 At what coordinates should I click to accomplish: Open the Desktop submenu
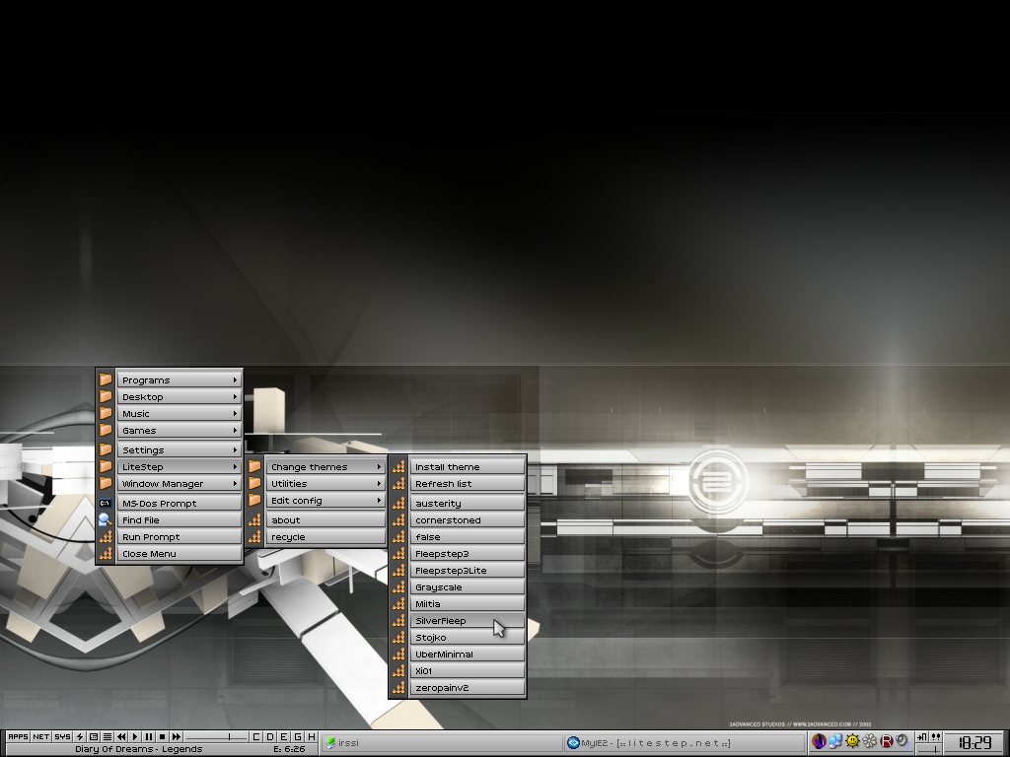[x=180, y=396]
